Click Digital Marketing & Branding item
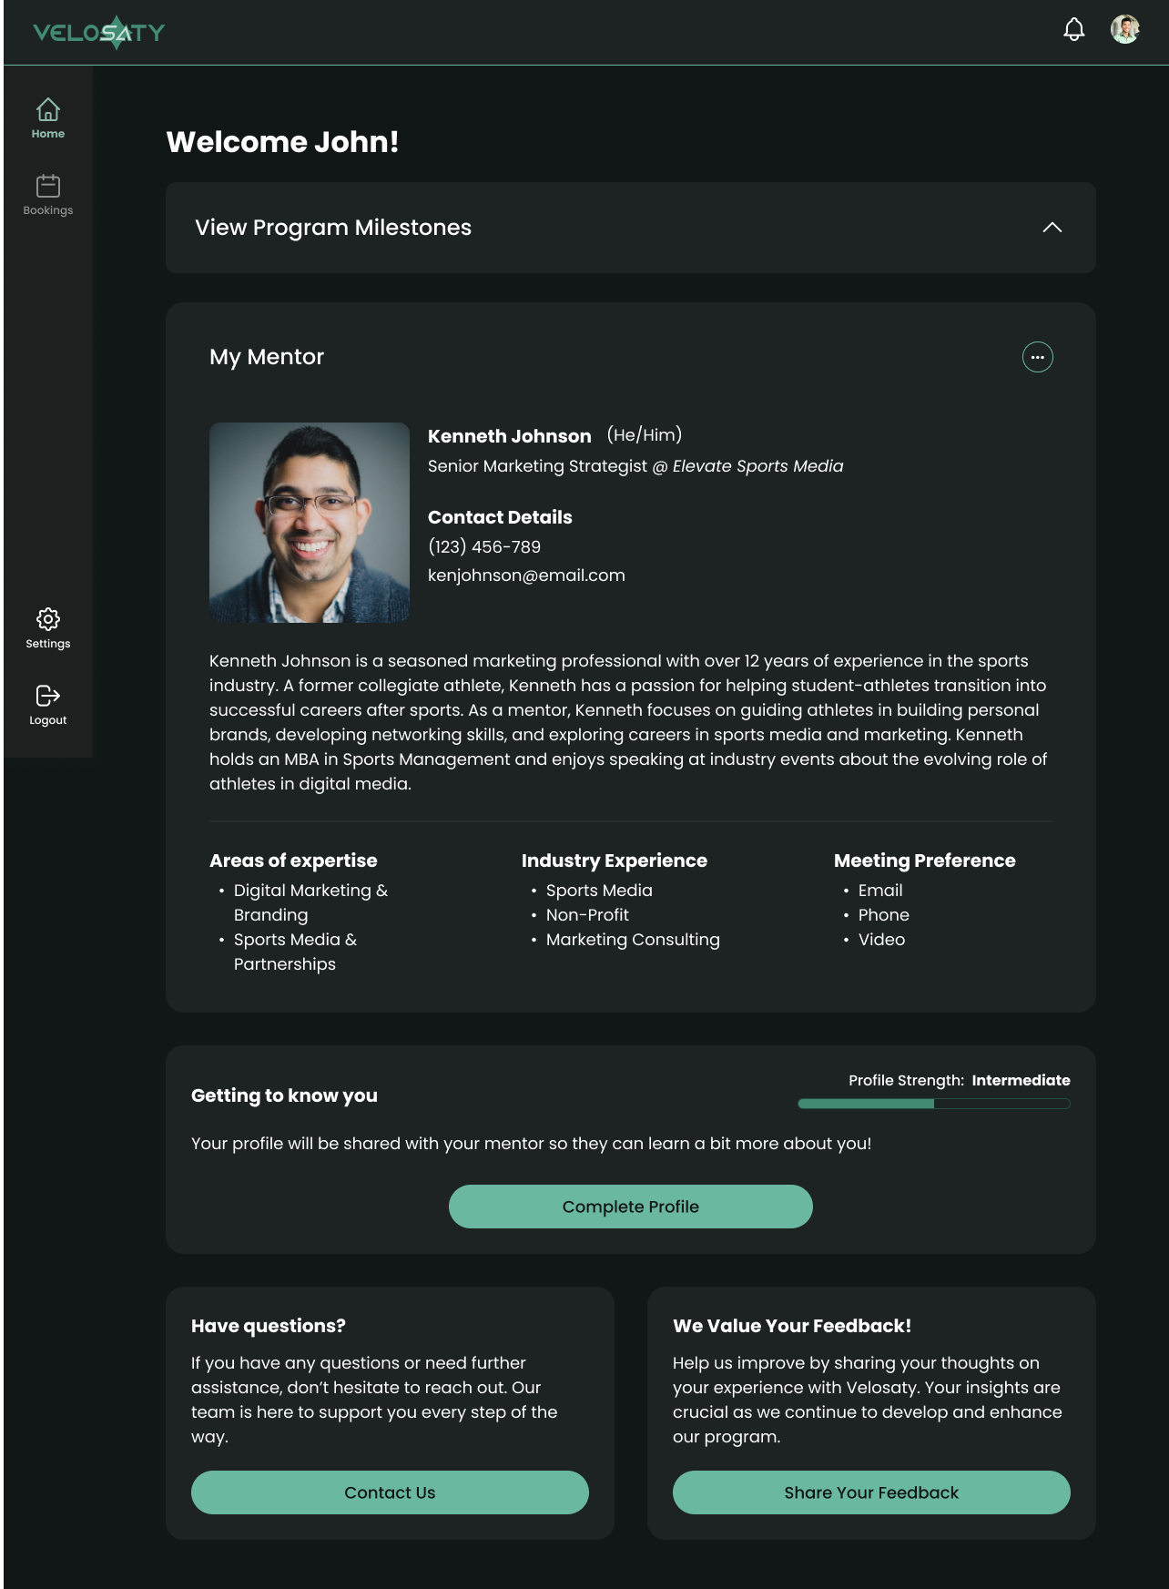This screenshot has height=1589, width=1169. (310, 902)
